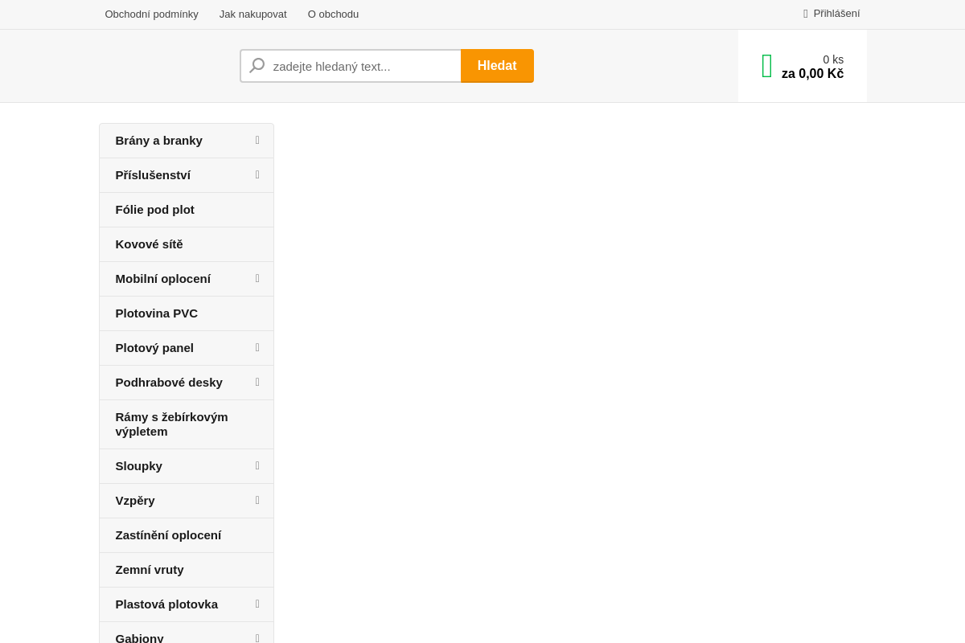The image size is (965, 643).
Task: Expand Podhrabové desky arrow
Action: [x=257, y=383]
